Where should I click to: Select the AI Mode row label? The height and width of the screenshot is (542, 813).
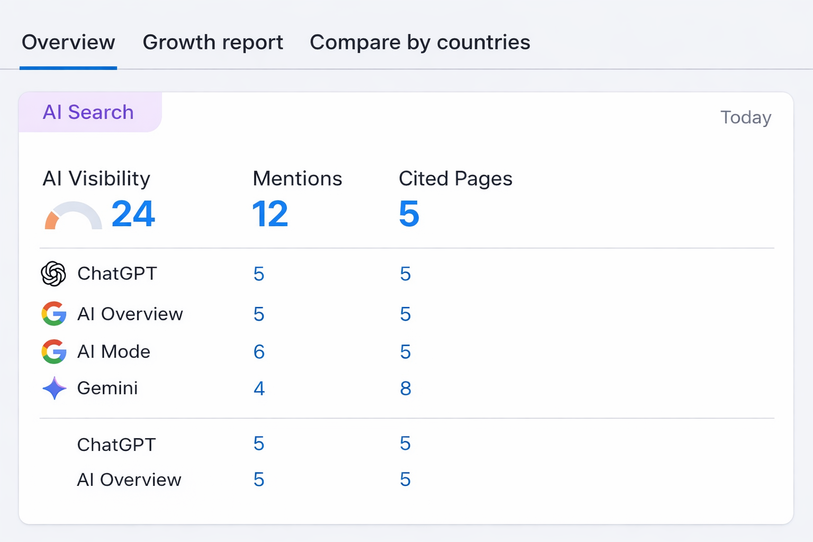point(114,351)
